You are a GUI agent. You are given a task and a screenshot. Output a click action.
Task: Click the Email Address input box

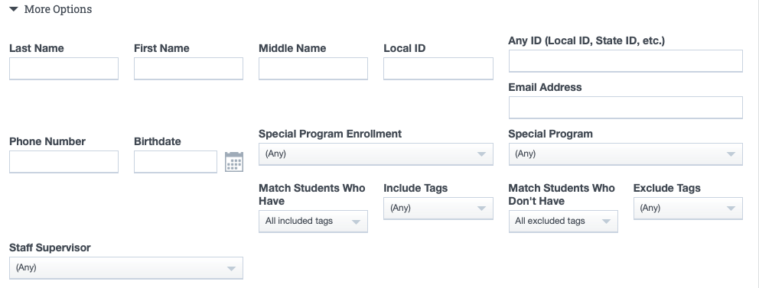click(x=625, y=107)
